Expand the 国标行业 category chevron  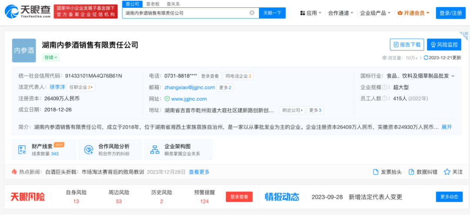453,76
